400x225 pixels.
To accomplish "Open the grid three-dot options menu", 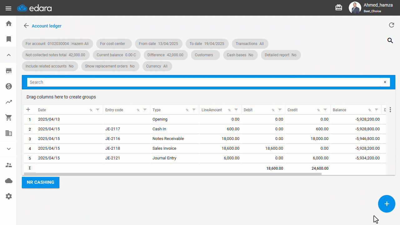I will click(x=390, y=110).
